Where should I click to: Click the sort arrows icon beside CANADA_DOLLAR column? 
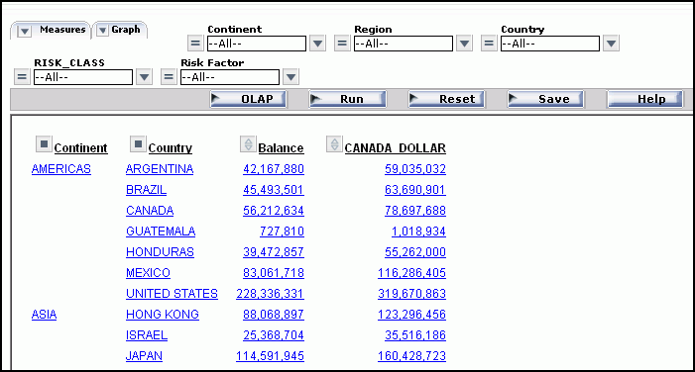click(335, 144)
